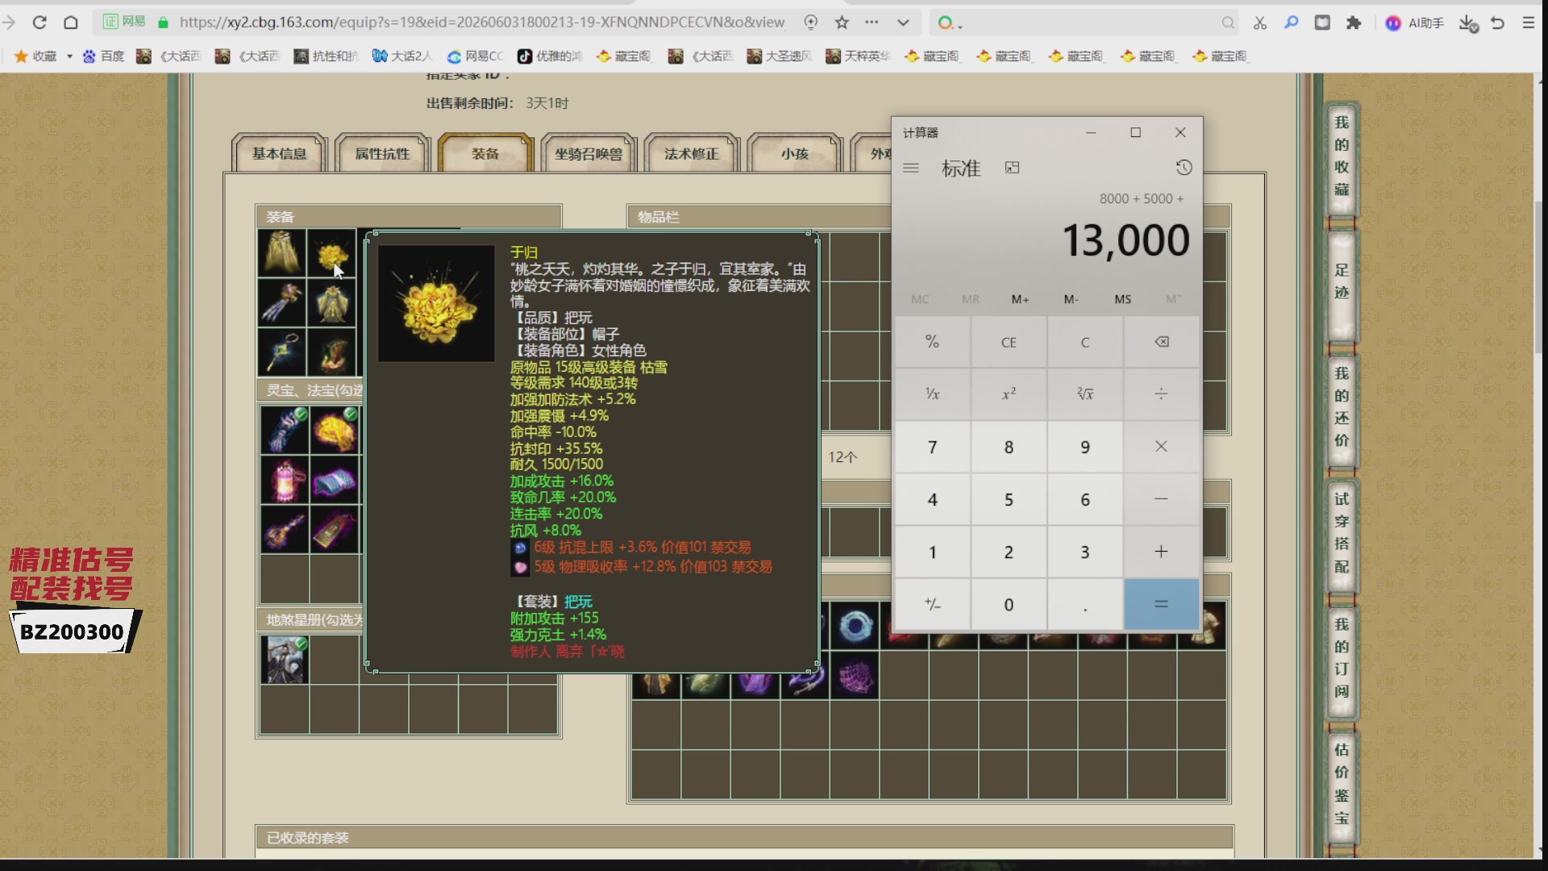Open browser extensions puzzle icon
1548x871 pixels.
click(x=1354, y=23)
